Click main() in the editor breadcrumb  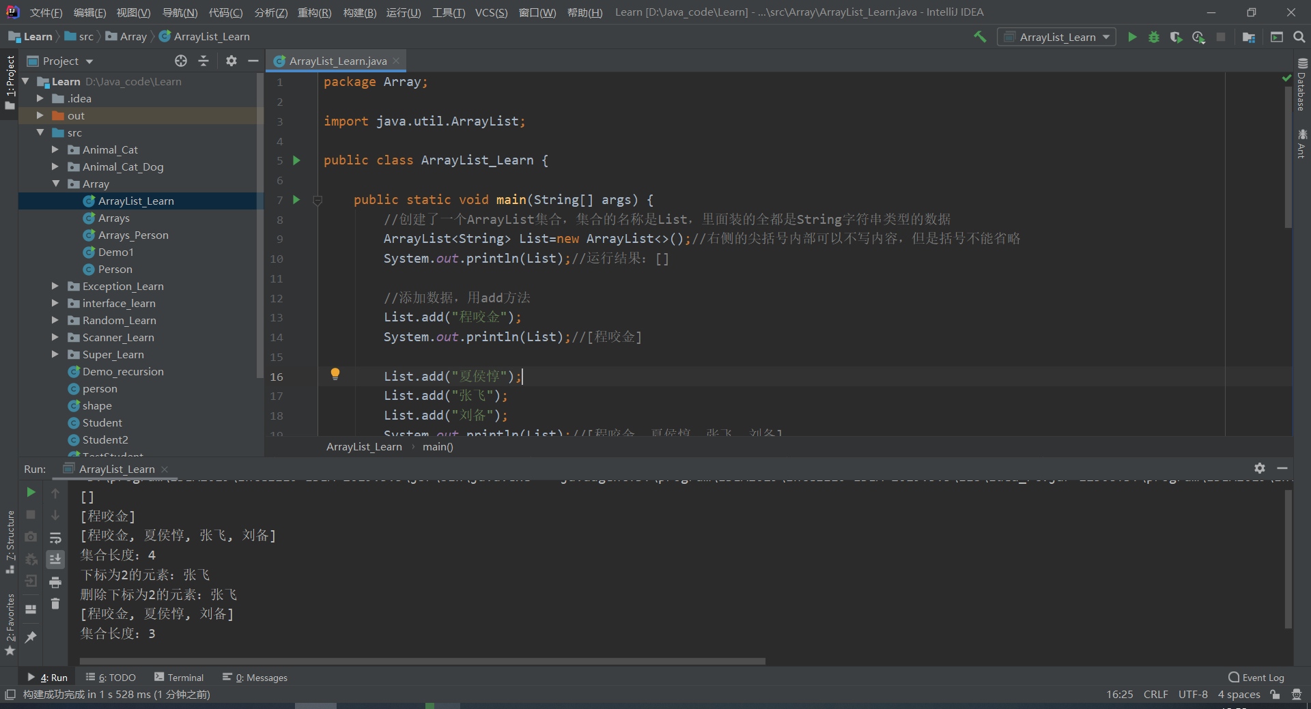438,447
